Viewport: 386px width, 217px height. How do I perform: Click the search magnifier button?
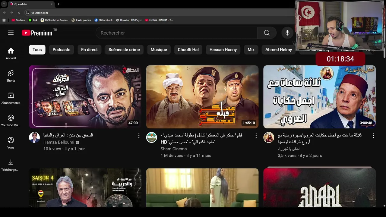pyautogui.click(x=267, y=33)
